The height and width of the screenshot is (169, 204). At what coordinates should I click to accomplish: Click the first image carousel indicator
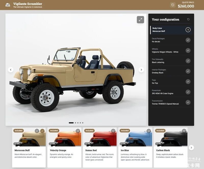click(x=71, y=123)
